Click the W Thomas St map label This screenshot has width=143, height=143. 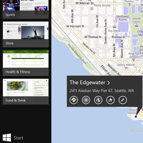pyautogui.click(x=93, y=37)
